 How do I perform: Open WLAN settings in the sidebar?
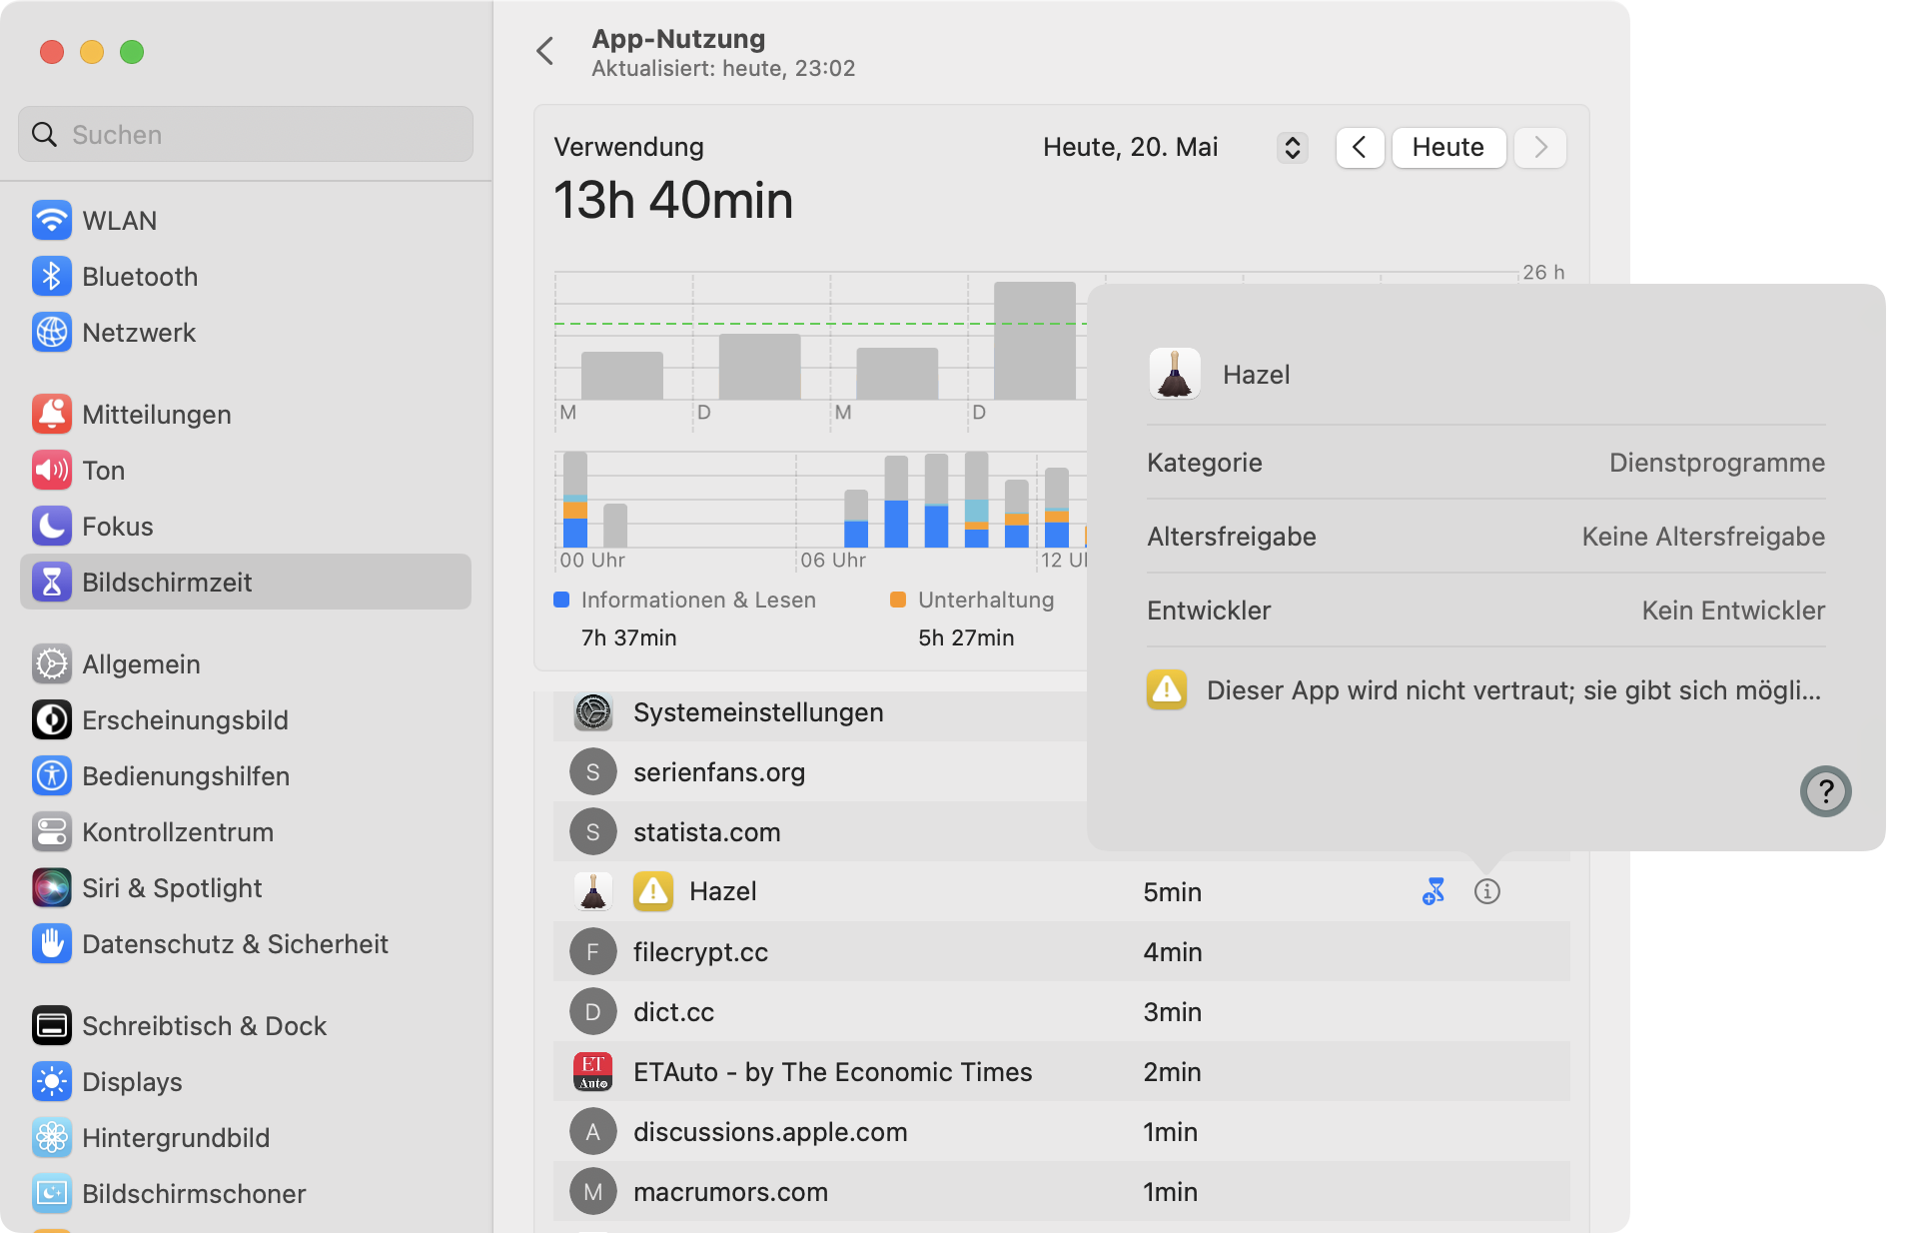click(119, 221)
